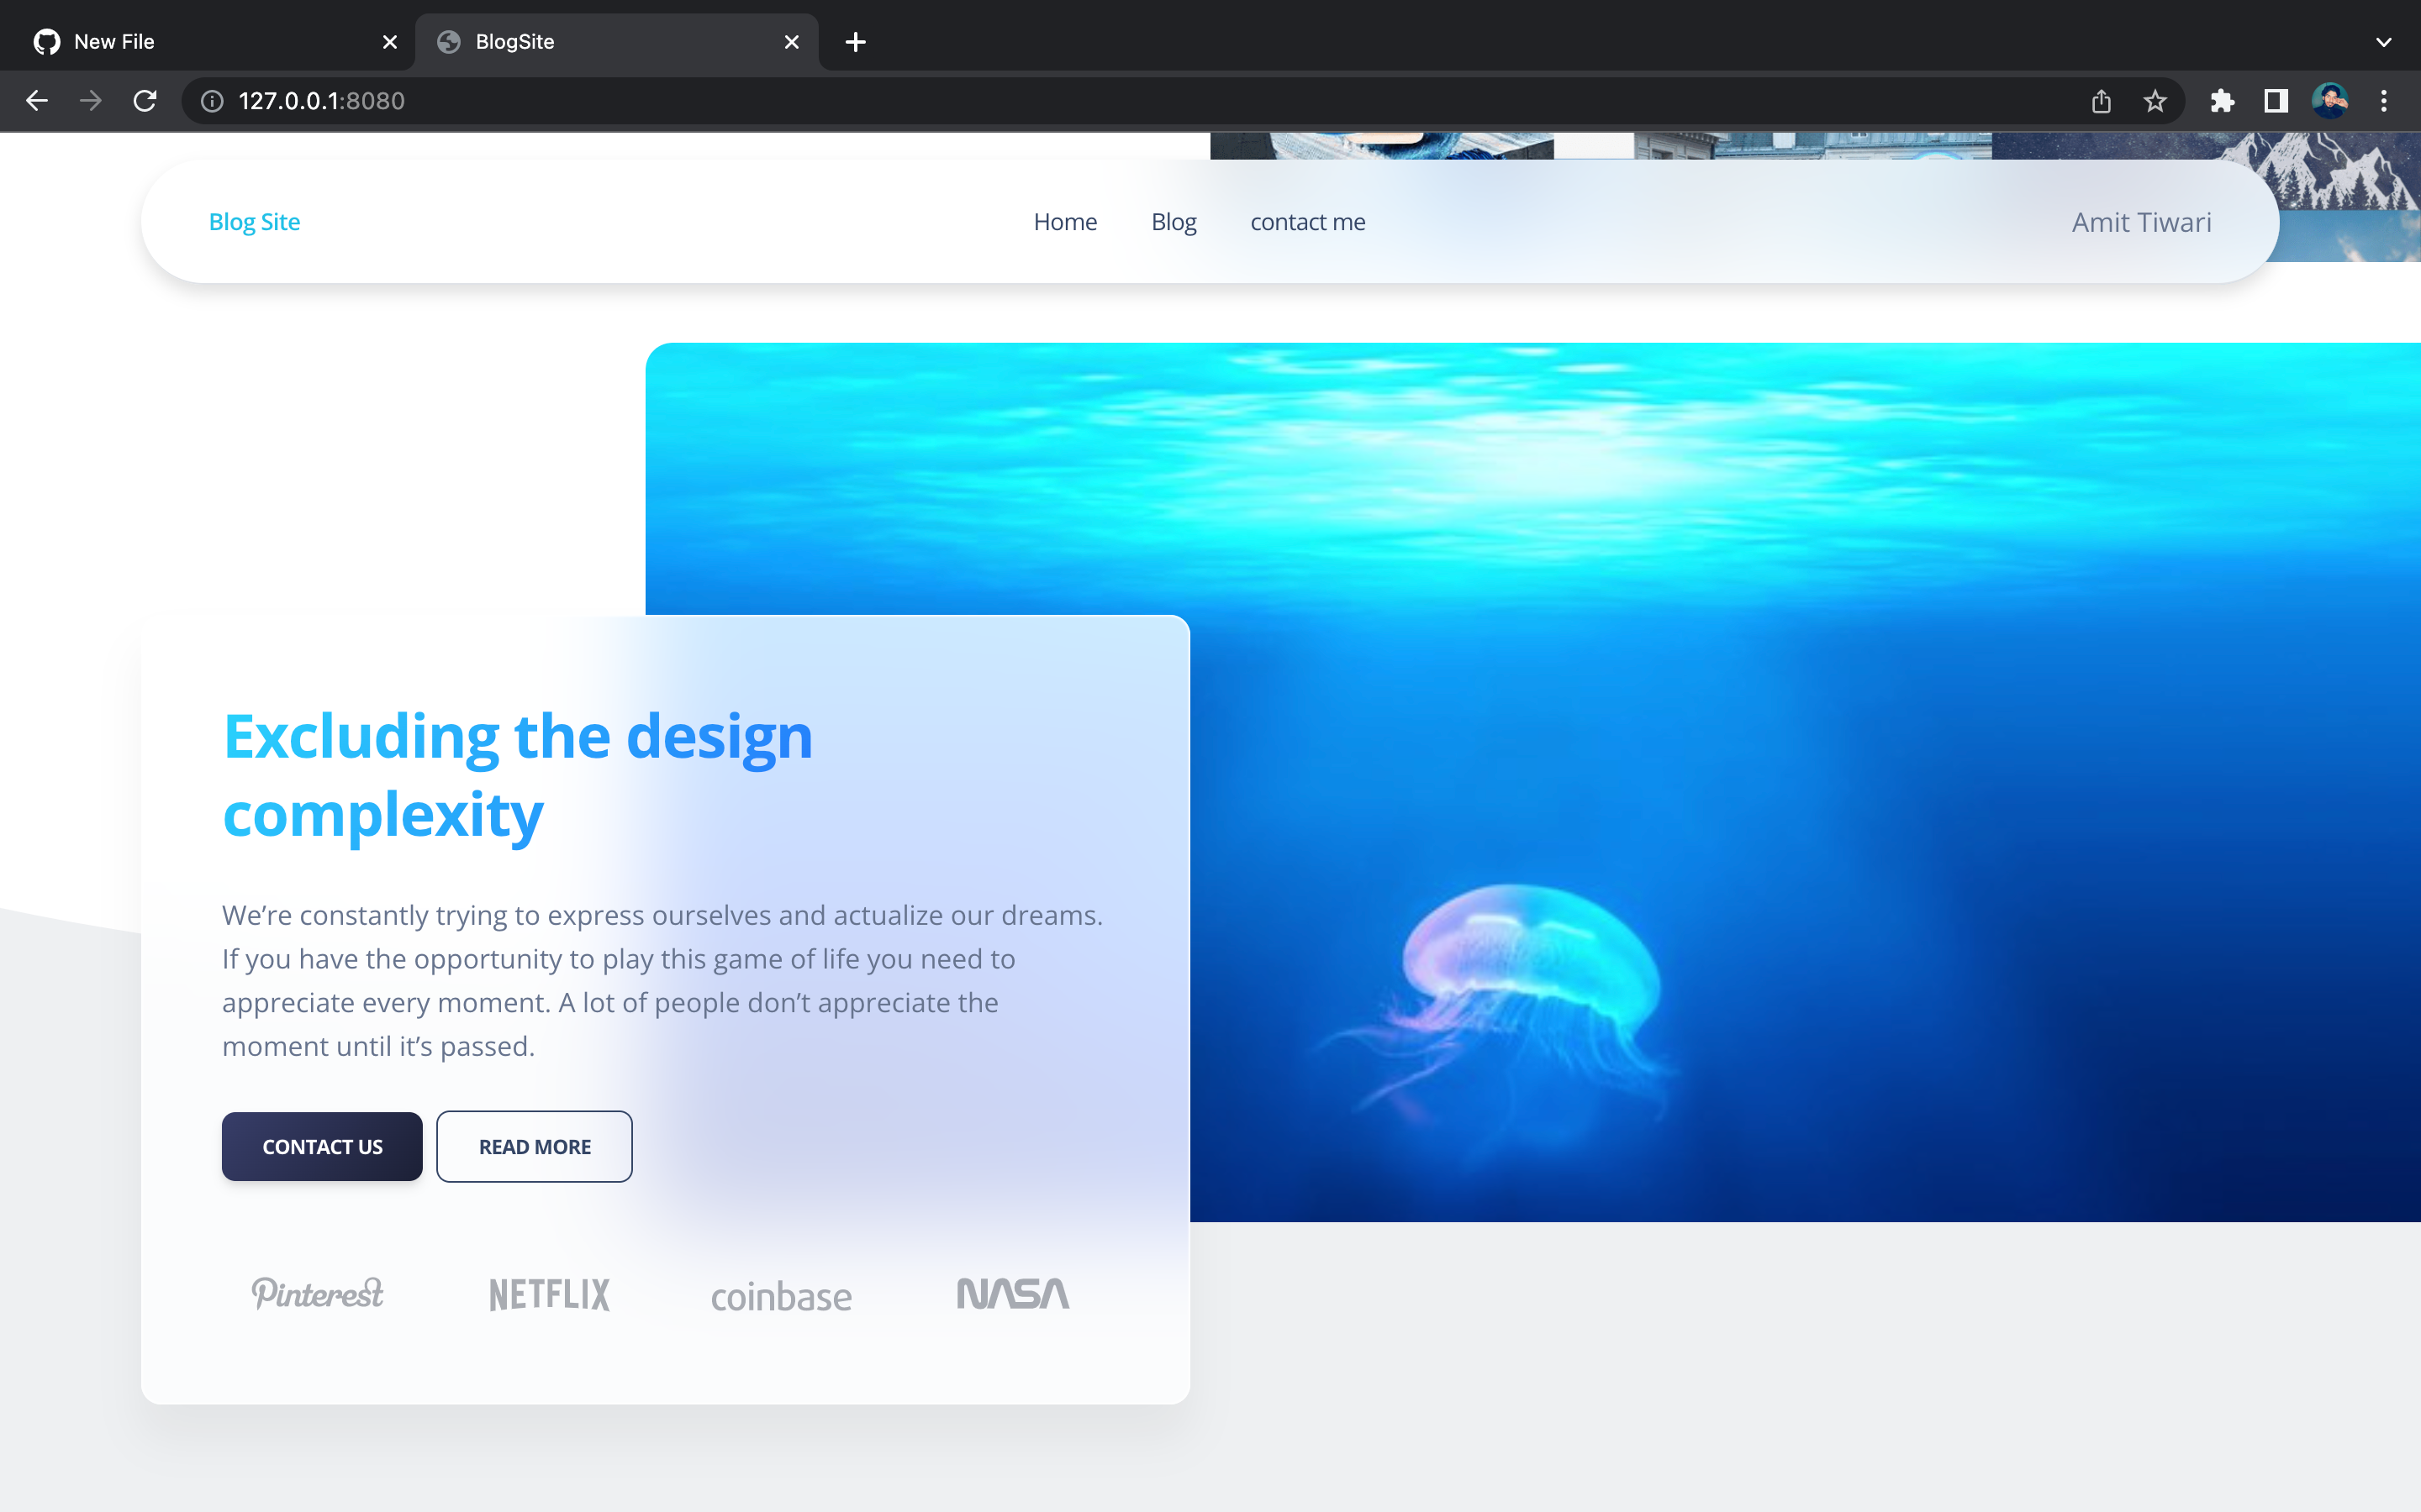Go to Home in the navbar
2421x1512 pixels.
(1065, 222)
